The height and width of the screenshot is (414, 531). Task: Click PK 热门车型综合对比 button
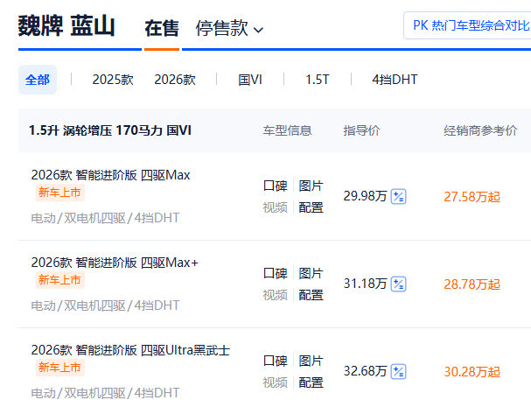tap(470, 25)
